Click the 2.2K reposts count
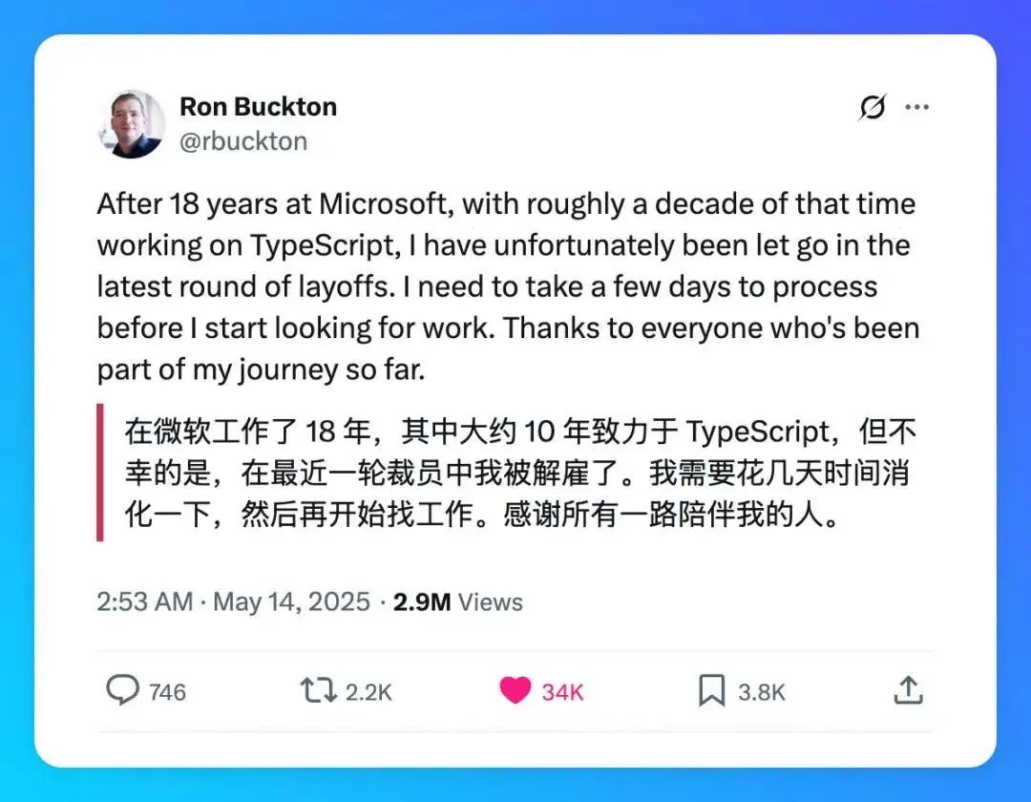The image size is (1031, 802). (368, 692)
